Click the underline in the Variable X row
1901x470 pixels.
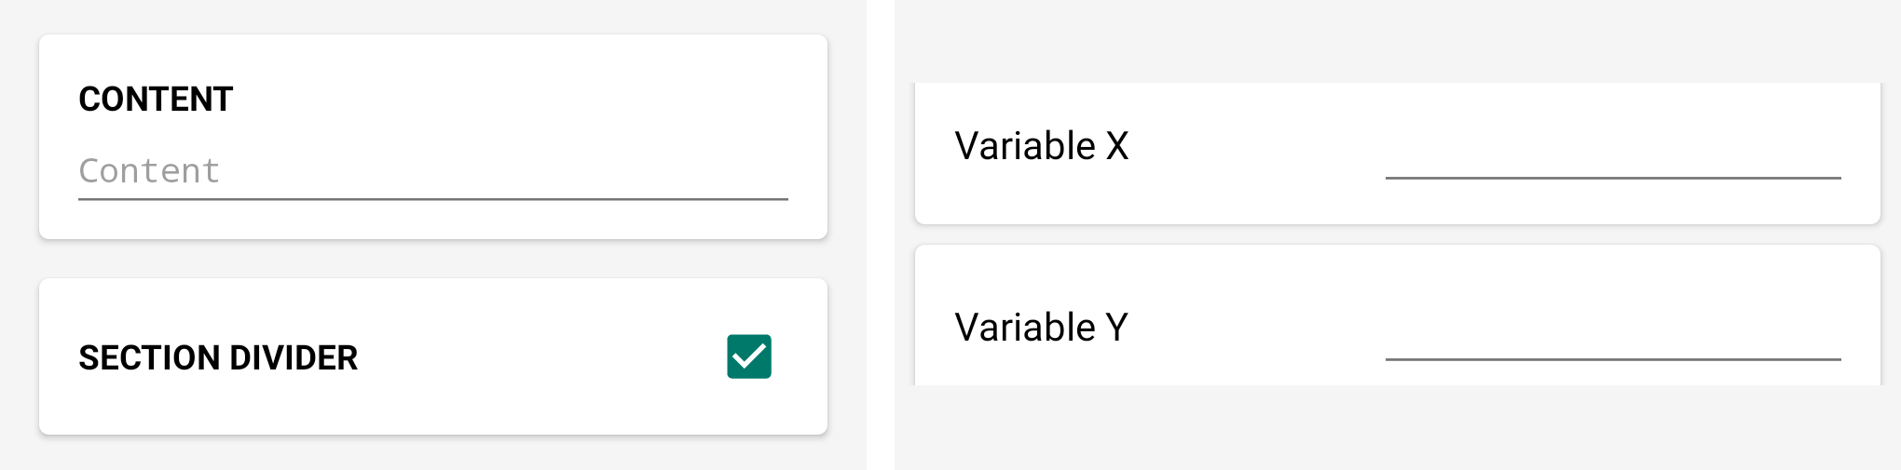click(x=1612, y=177)
